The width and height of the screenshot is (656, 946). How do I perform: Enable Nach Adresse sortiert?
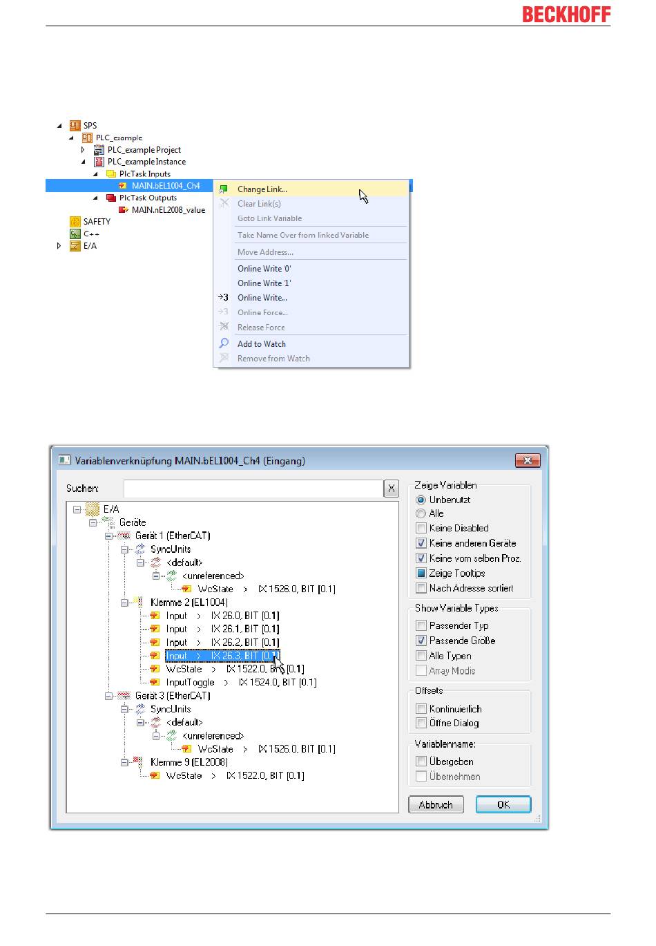coord(421,588)
